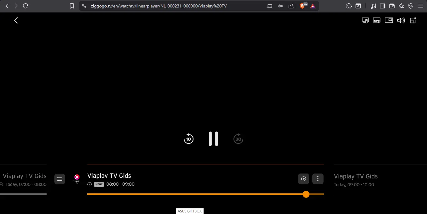Click the ASUS GIFTBOX tooltip label
The width and height of the screenshot is (427, 214).
190,211
